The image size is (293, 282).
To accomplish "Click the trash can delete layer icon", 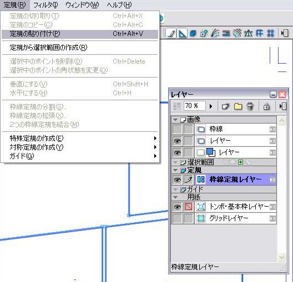I will [x=250, y=106].
